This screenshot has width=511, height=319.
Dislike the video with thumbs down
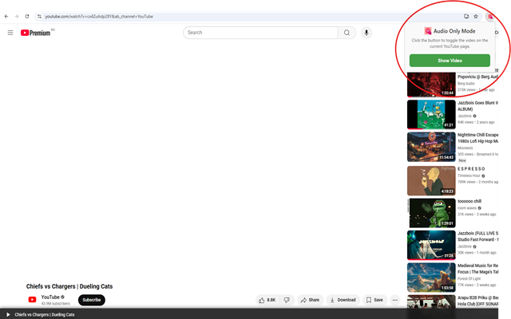287,300
